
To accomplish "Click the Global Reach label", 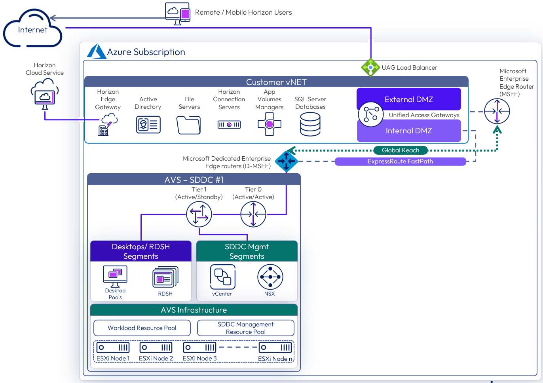I will tap(401, 150).
